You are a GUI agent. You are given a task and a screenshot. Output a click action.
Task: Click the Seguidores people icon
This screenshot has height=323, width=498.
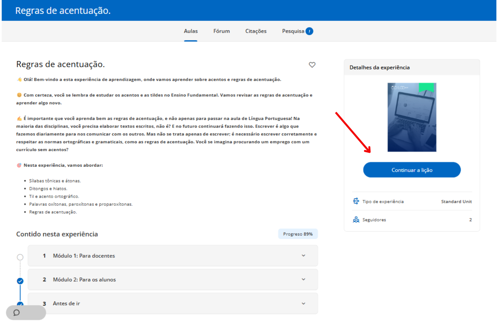pos(356,220)
